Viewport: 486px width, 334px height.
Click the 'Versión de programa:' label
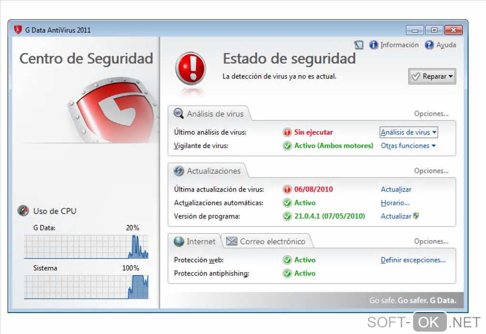207,216
